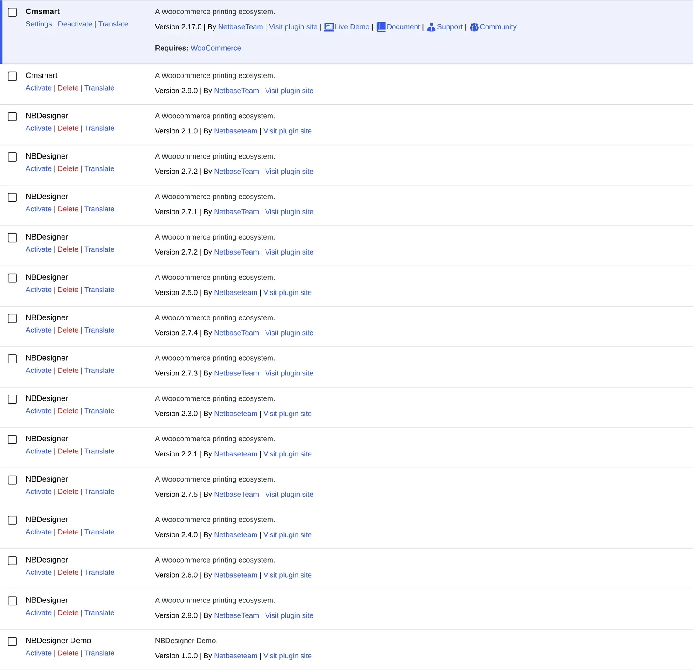Image resolution: width=693 pixels, height=670 pixels.
Task: Select the NBDesigner version 2.1.0 checkbox
Action: [13, 117]
